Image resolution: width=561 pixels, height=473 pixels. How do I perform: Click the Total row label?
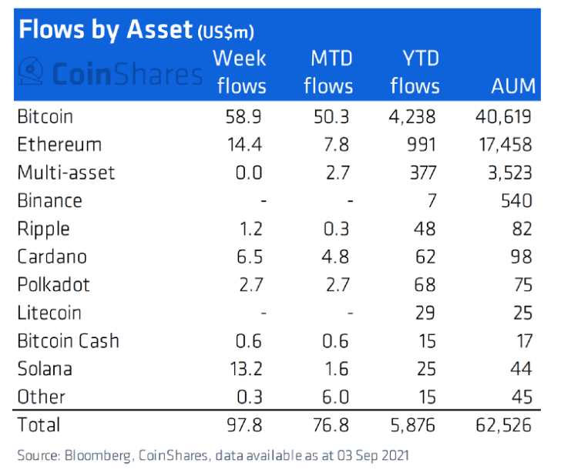point(38,424)
